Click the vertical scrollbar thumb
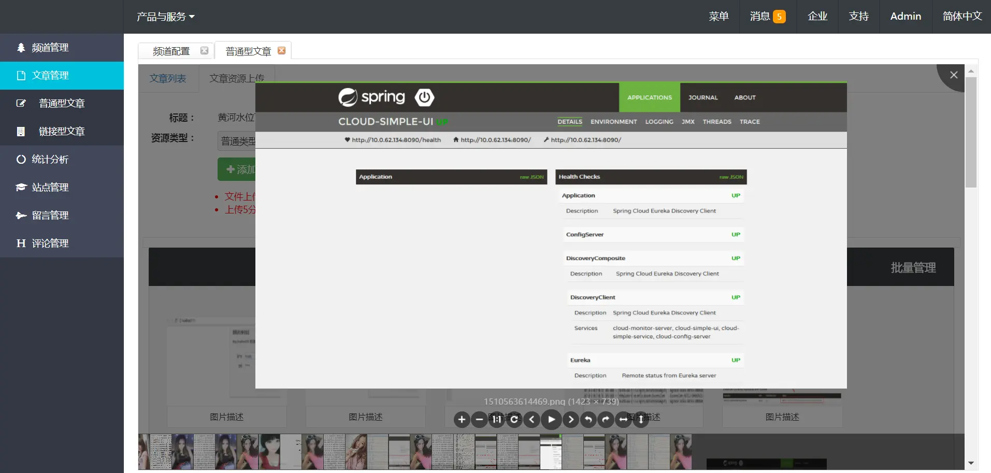 coord(971,132)
